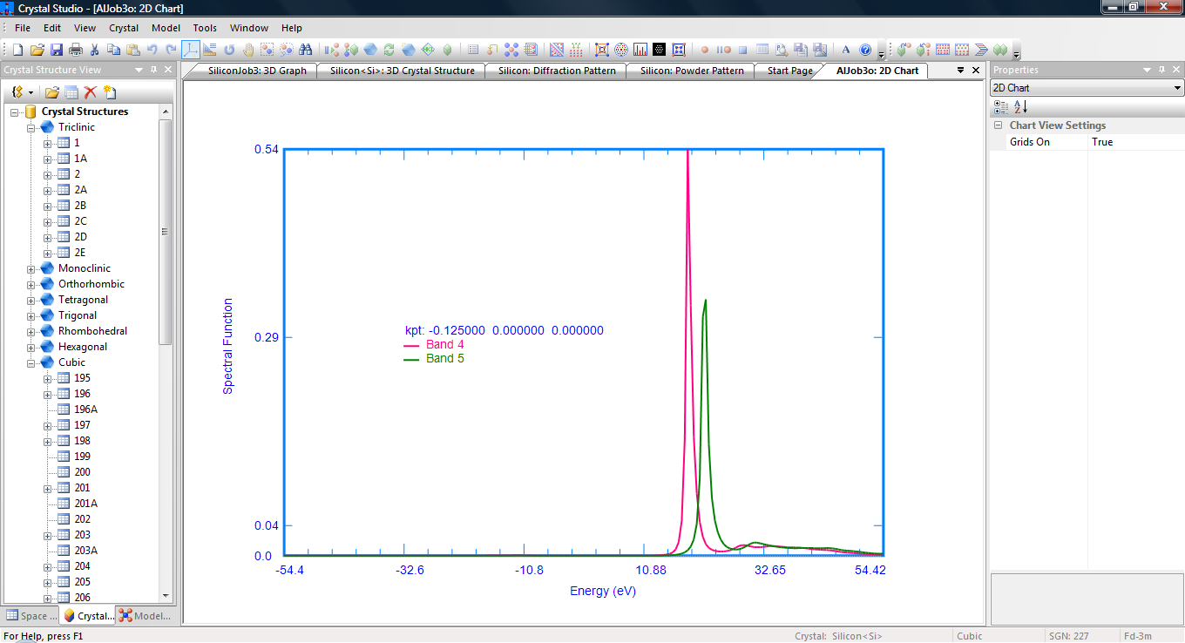This screenshot has width=1185, height=643.
Task: Click the blue help question mark icon
Action: point(865,50)
